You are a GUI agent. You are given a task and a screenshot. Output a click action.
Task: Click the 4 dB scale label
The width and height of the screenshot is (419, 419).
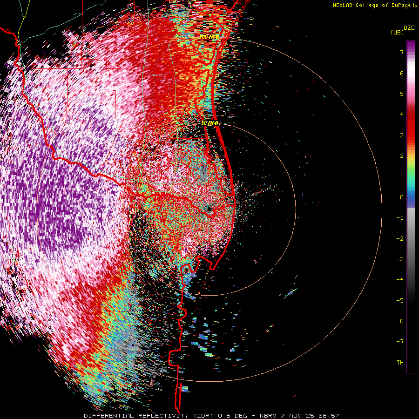402,115
